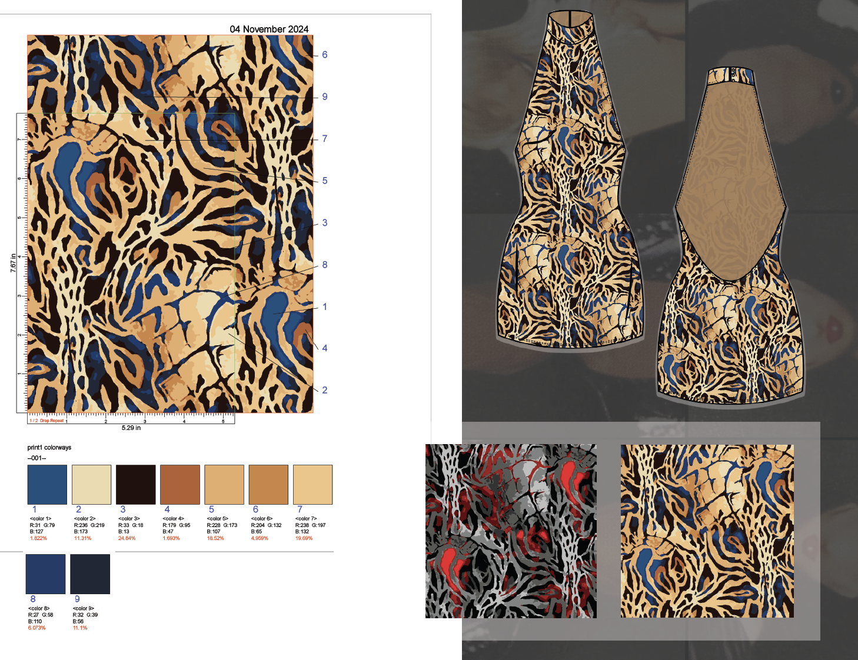The width and height of the screenshot is (858, 660).
Task: Select the cream color 2 swatch
Action: tap(91, 485)
